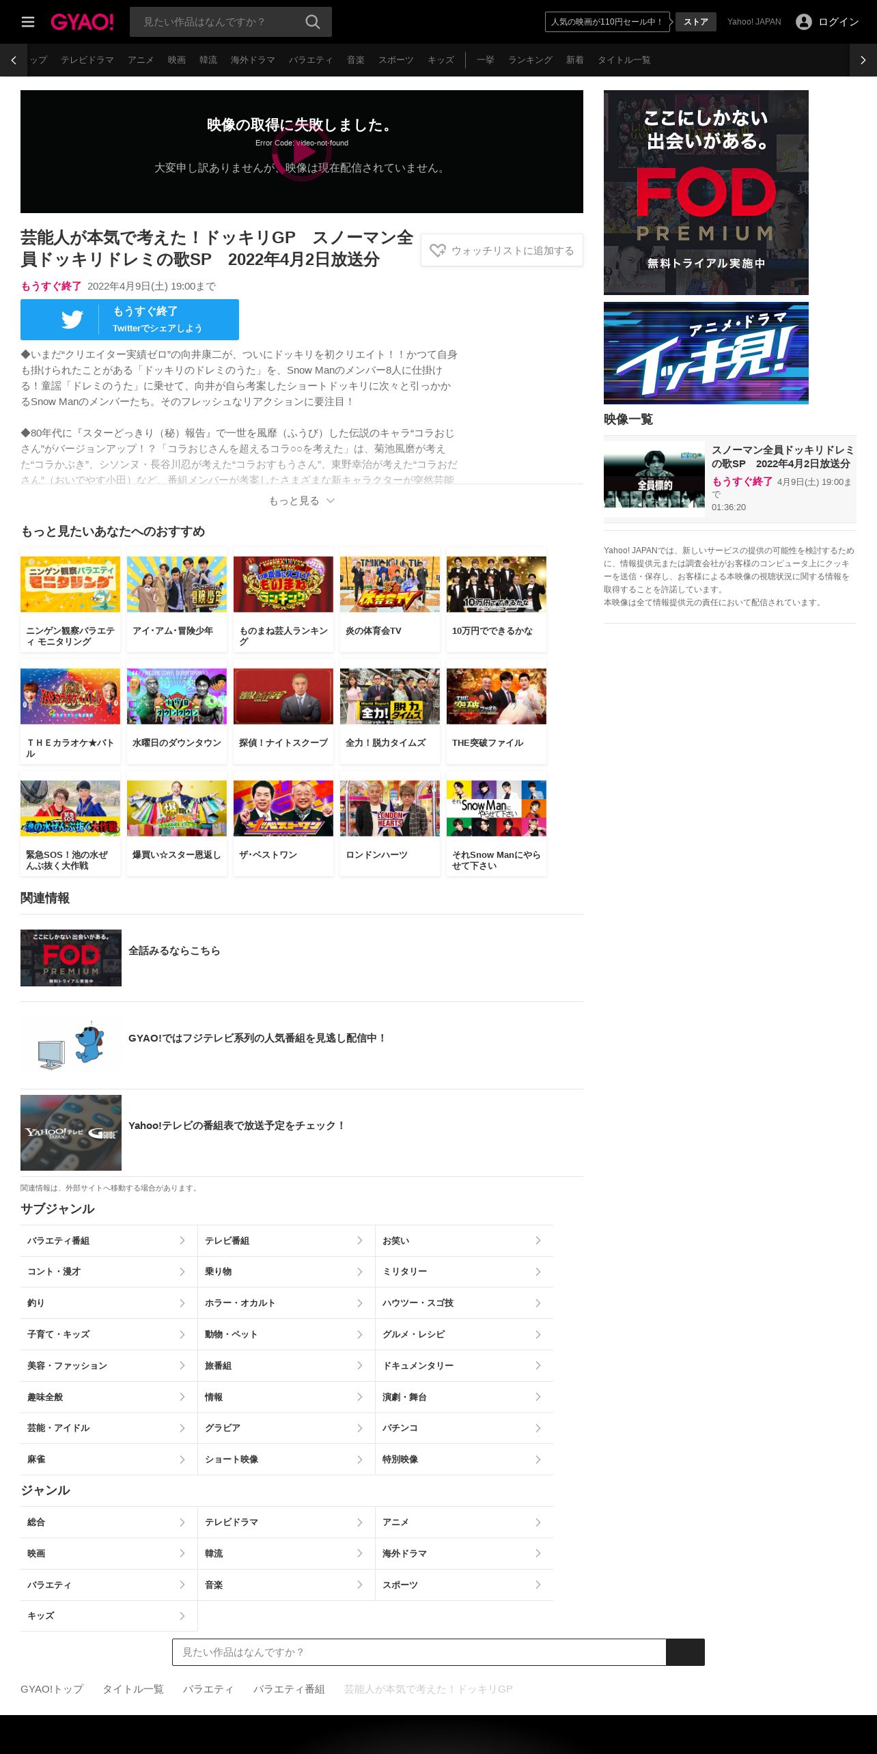
Task: Click the Twitter bird share icon
Action: pyautogui.click(x=72, y=320)
